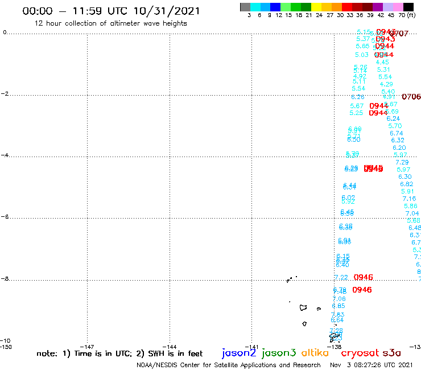Image resolution: width=421 pixels, height=370 pixels.
Task: Pick the orange swatch in the color scale
Action: (337, 7)
